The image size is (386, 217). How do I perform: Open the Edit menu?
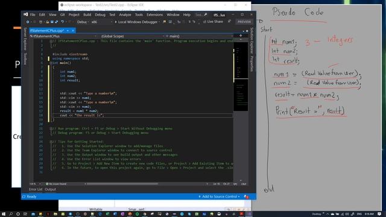(x=42, y=14)
